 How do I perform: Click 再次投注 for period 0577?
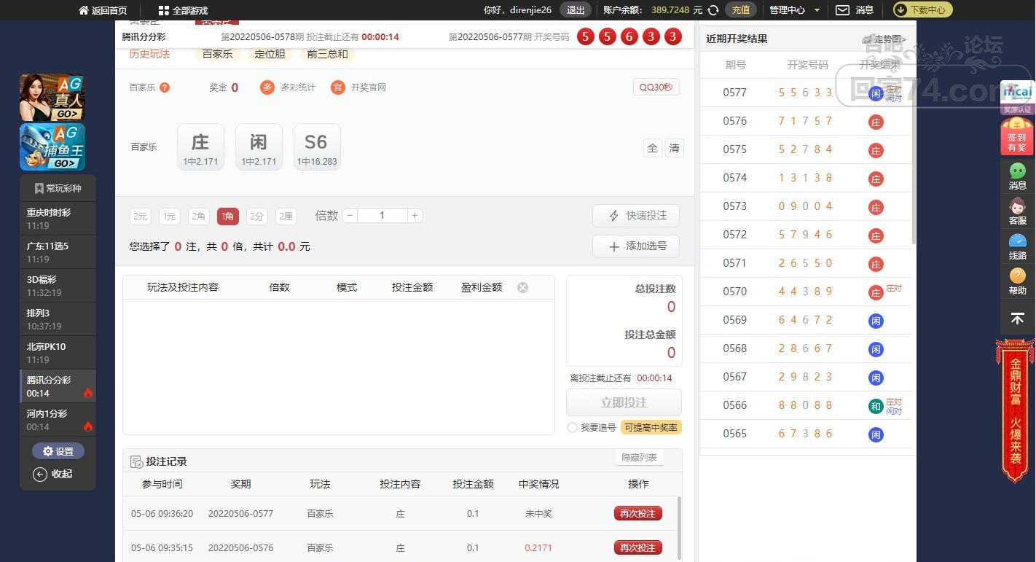pyautogui.click(x=637, y=513)
